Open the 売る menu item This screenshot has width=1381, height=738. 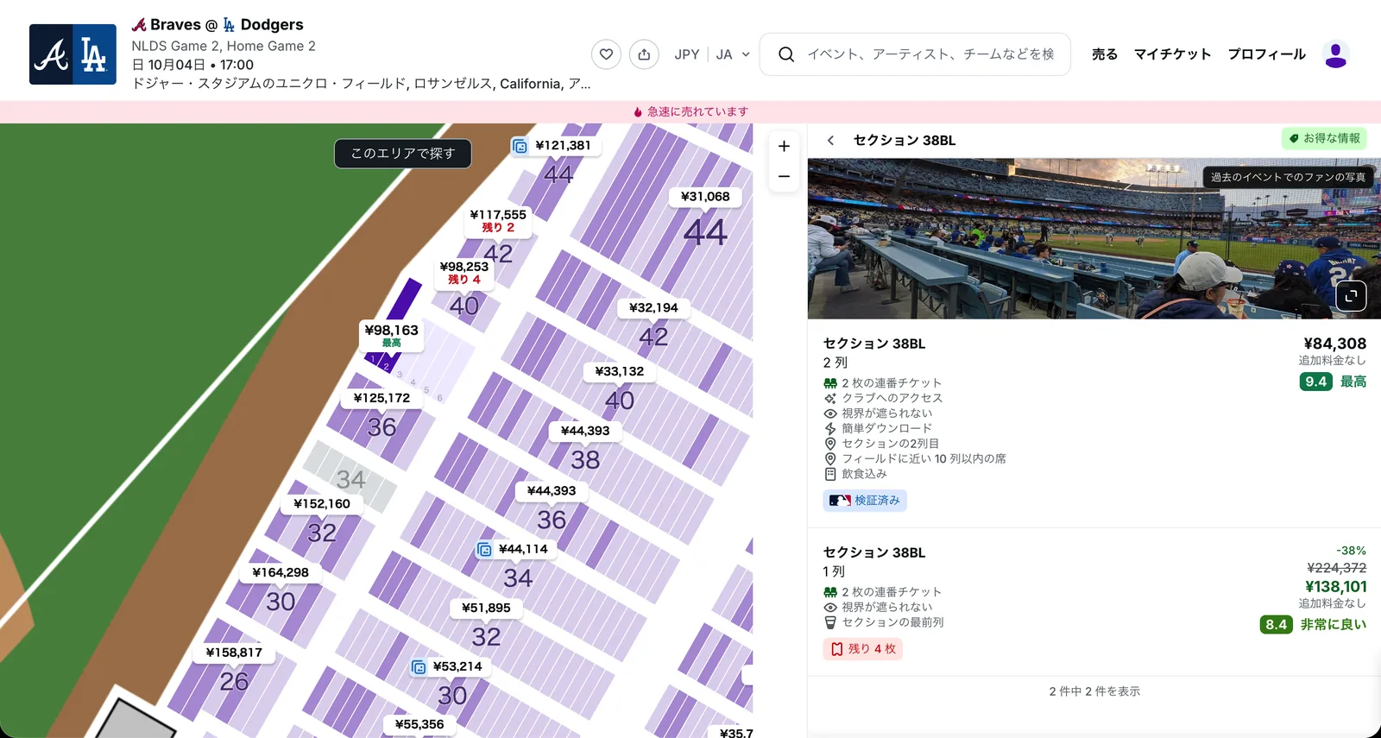pos(1105,54)
